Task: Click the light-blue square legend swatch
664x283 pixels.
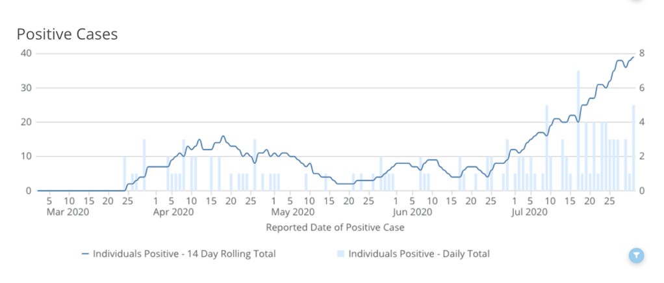Action: pyautogui.click(x=341, y=254)
